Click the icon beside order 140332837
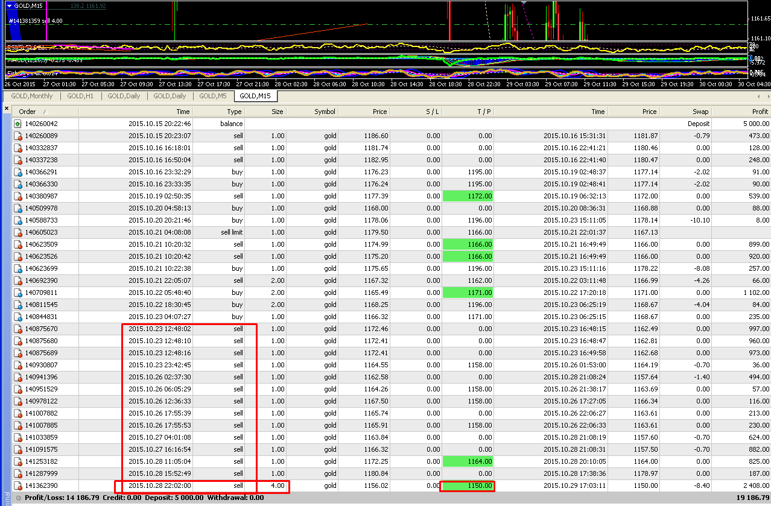Screen dimensions: 771x506 [x=17, y=148]
